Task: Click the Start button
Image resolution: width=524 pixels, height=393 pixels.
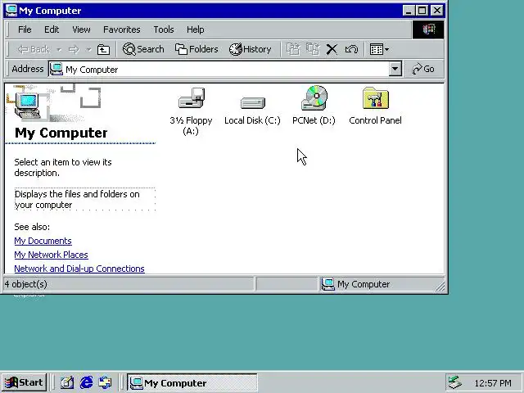Action: coord(24,382)
